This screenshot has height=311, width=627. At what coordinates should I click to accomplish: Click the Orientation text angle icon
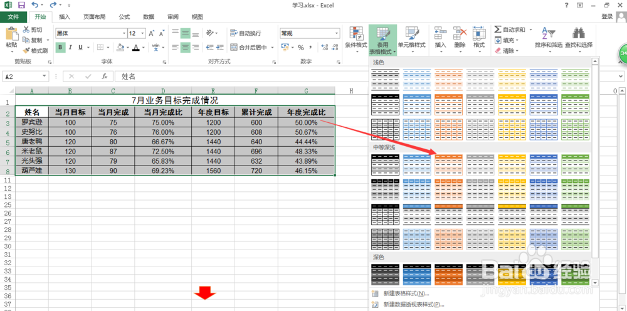(209, 33)
